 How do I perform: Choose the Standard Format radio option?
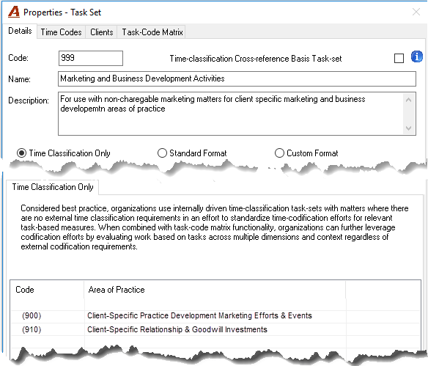pyautogui.click(x=162, y=153)
